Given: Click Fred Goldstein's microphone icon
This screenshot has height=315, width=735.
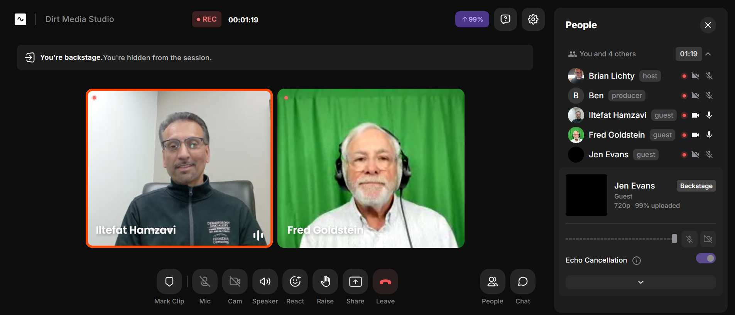Looking at the screenshot, I should click(709, 135).
